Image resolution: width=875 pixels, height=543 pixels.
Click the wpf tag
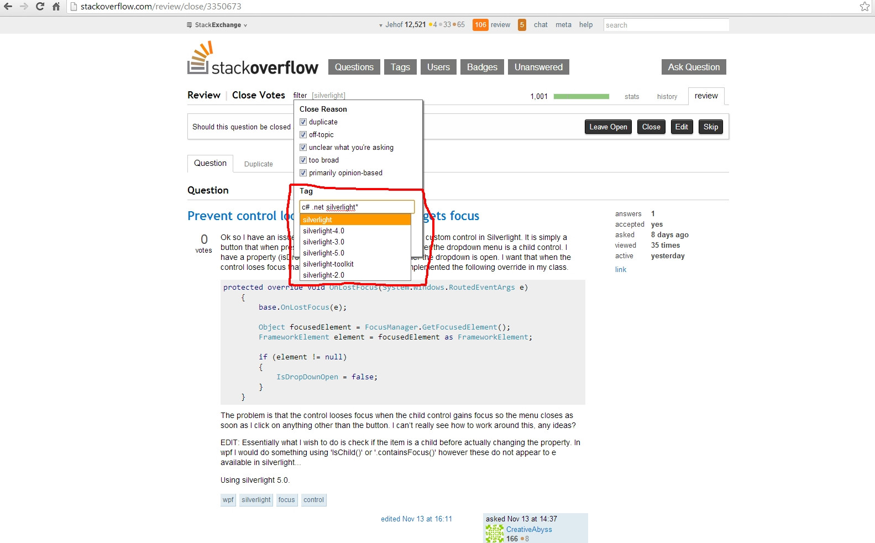[228, 500]
